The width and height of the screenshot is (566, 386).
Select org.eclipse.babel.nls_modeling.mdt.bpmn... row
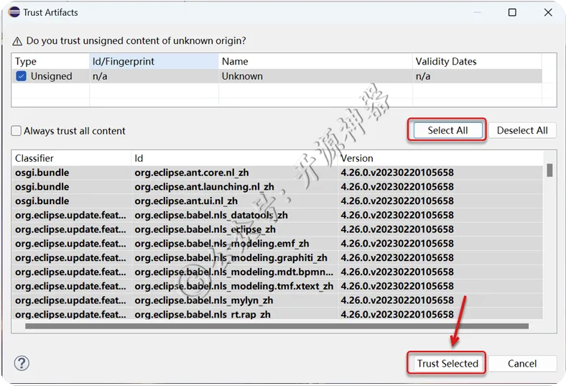(277, 272)
